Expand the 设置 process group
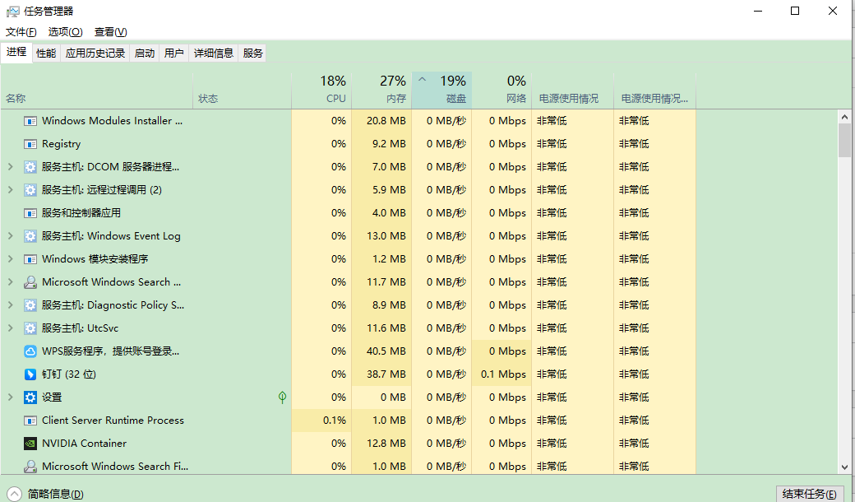 tap(10, 397)
